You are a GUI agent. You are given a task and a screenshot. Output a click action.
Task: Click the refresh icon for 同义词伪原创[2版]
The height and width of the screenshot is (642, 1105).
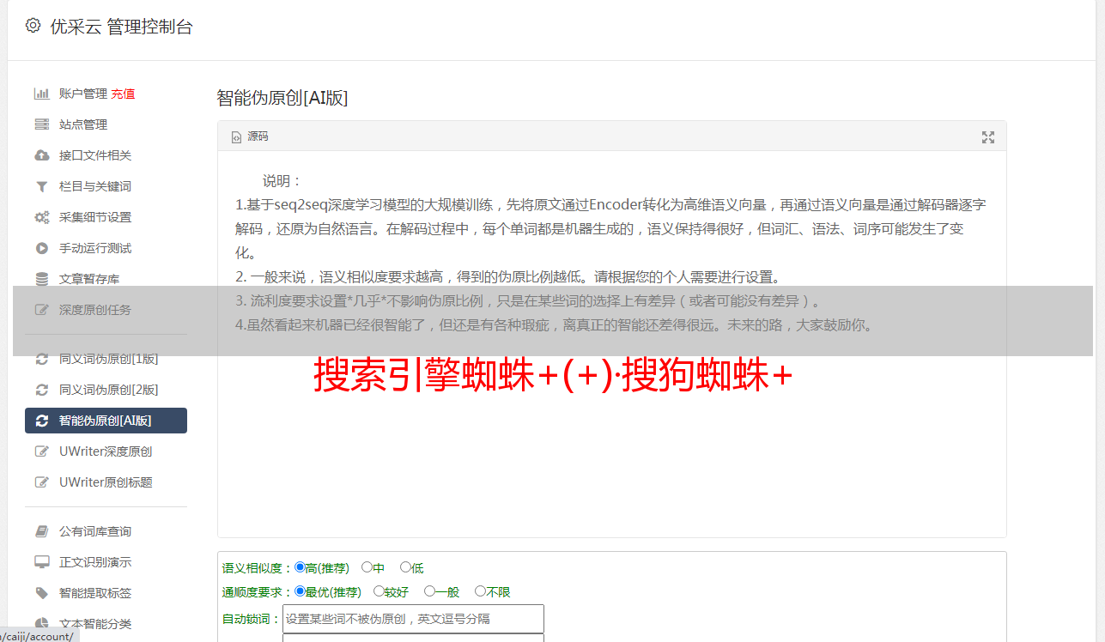pyautogui.click(x=41, y=390)
